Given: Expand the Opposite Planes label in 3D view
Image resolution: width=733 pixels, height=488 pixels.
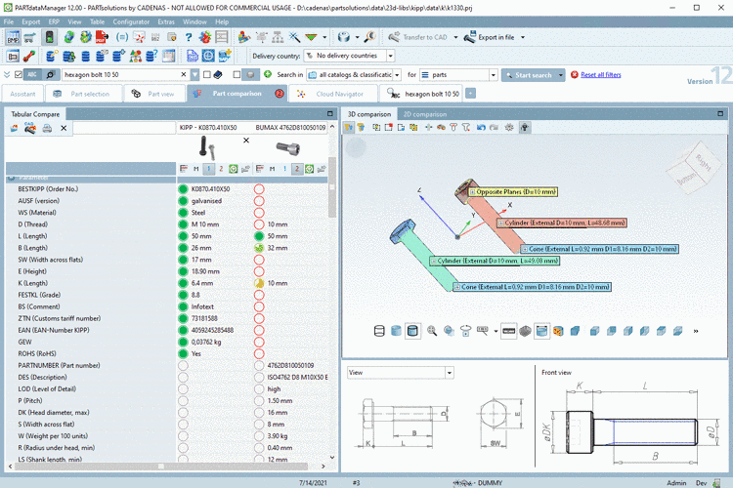Looking at the screenshot, I should point(471,191).
